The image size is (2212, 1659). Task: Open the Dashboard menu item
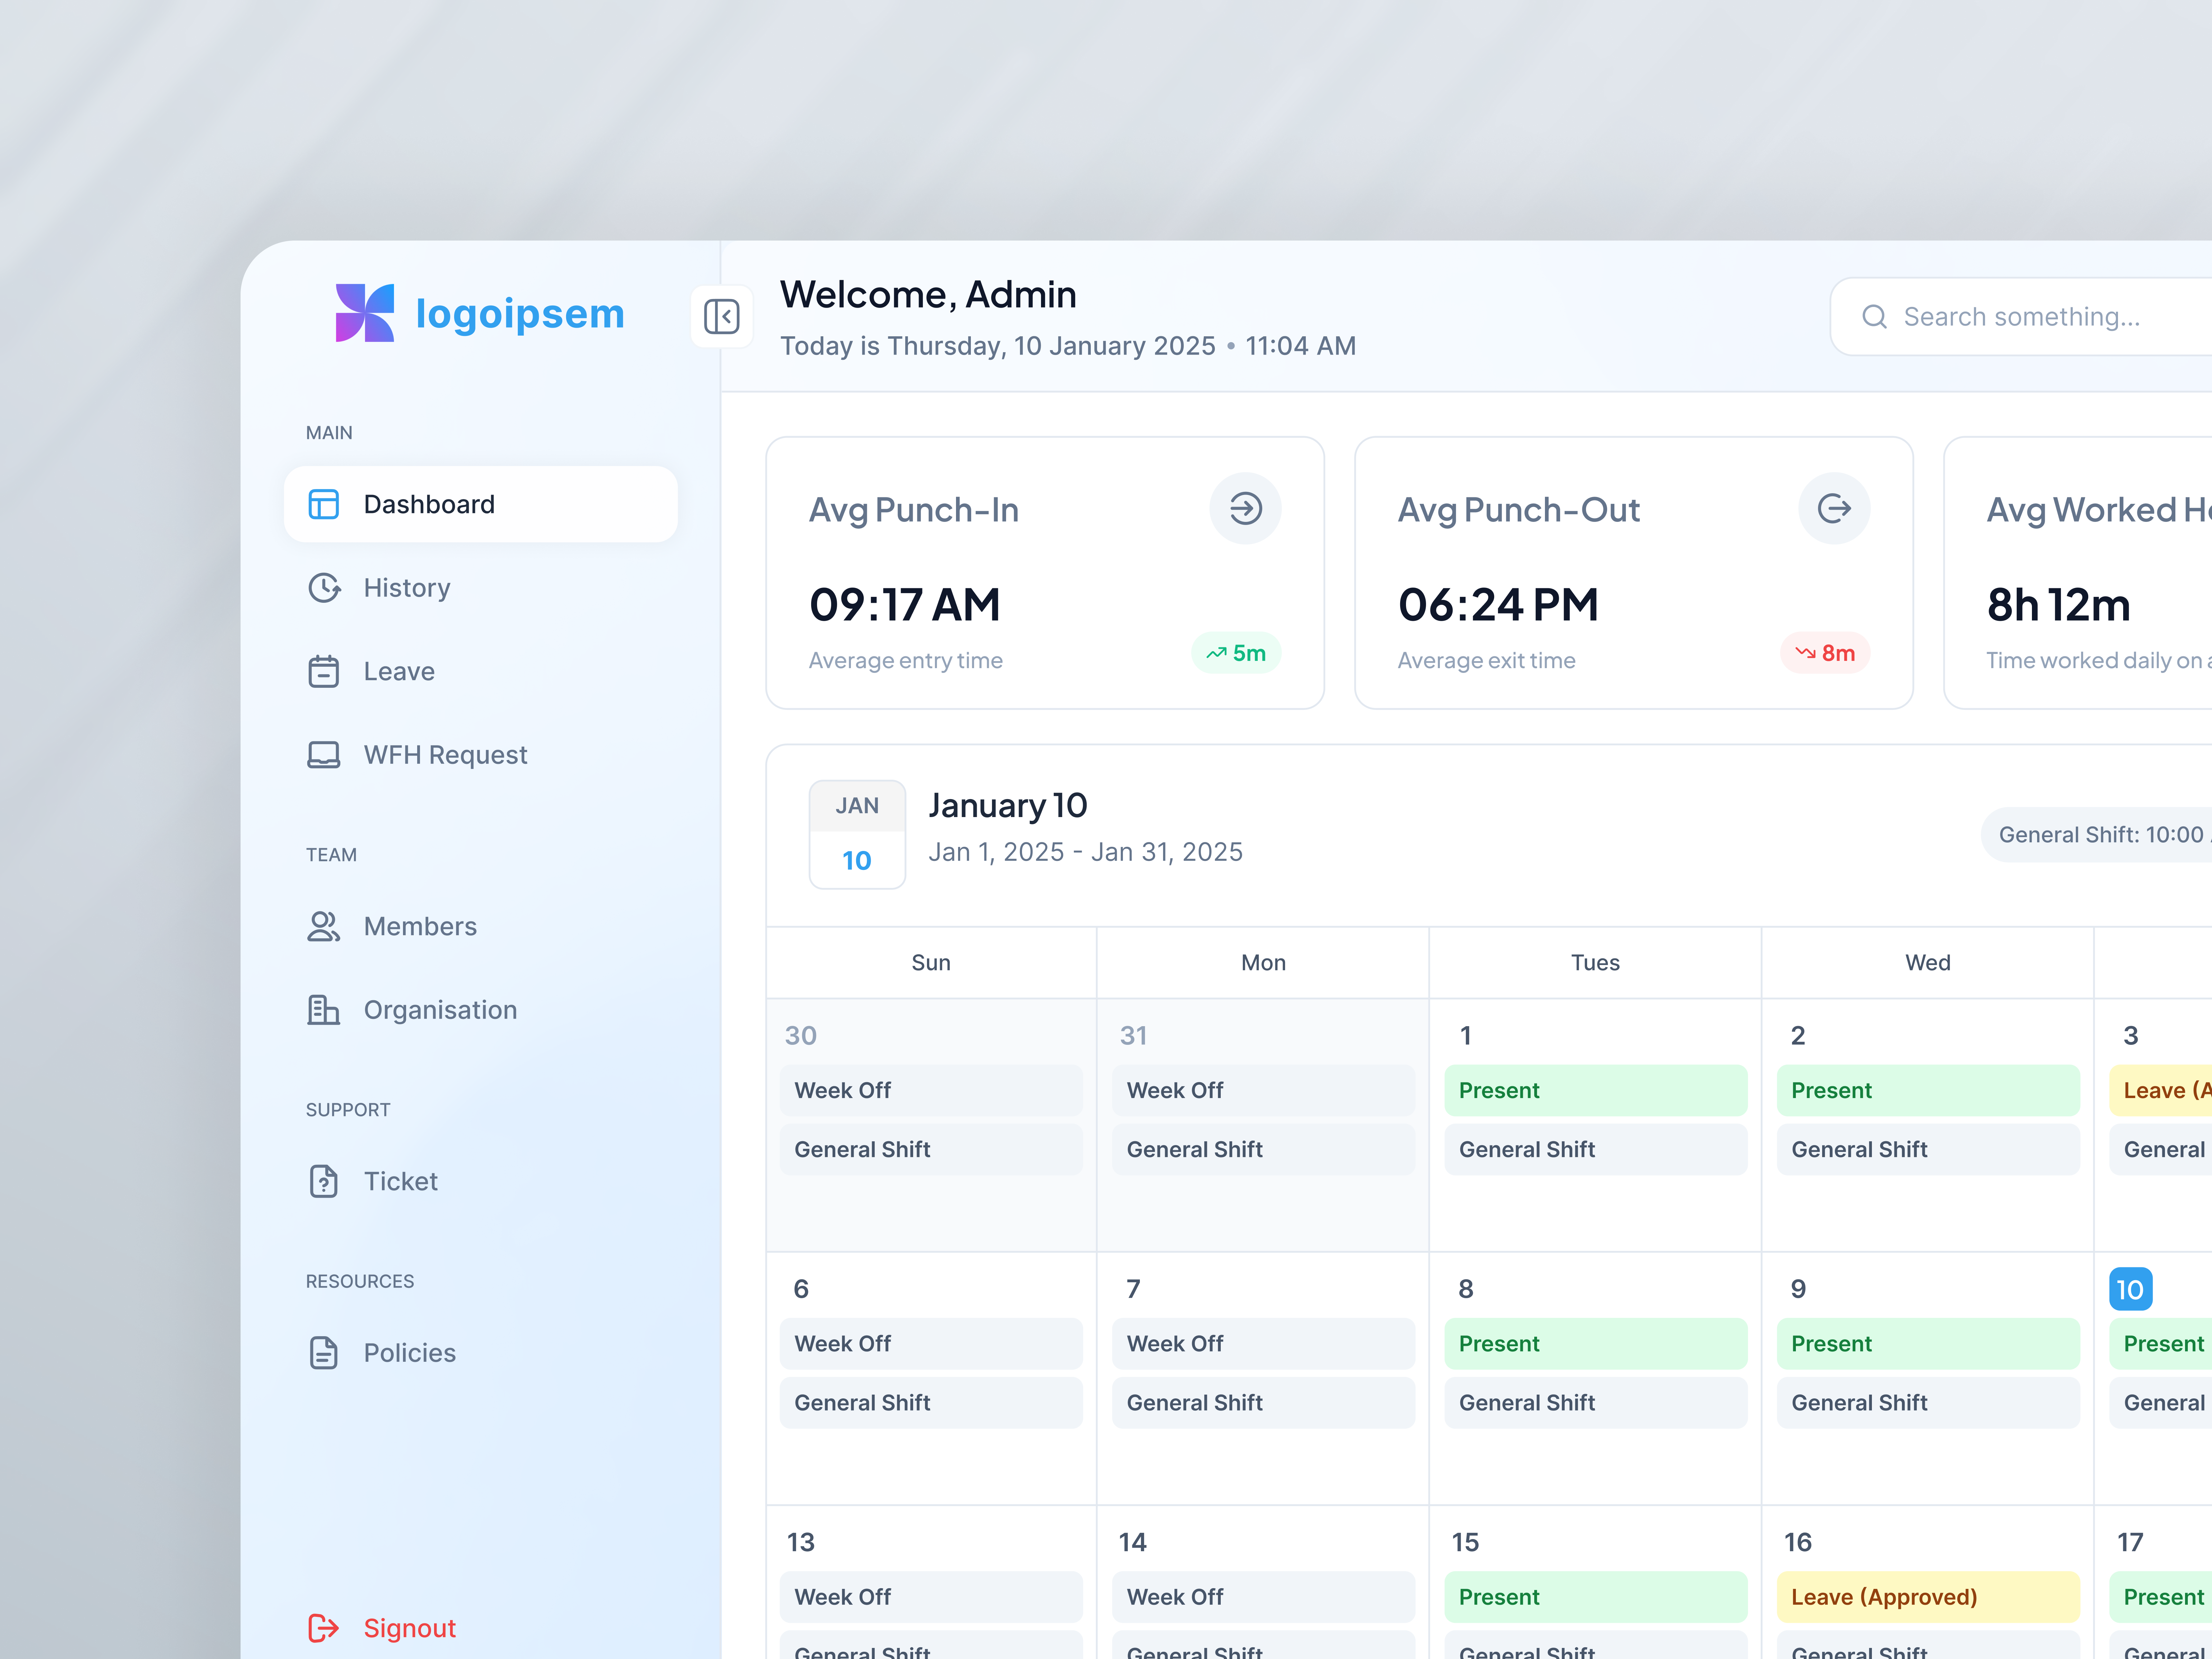481,504
